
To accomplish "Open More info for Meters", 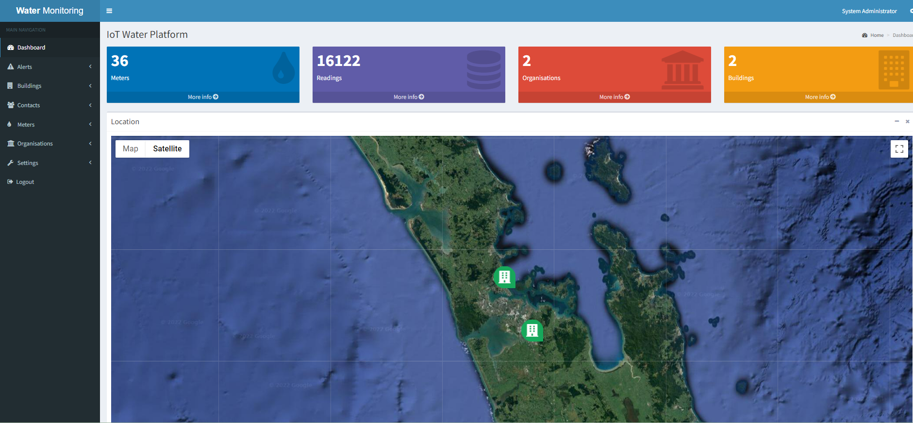I will point(203,97).
